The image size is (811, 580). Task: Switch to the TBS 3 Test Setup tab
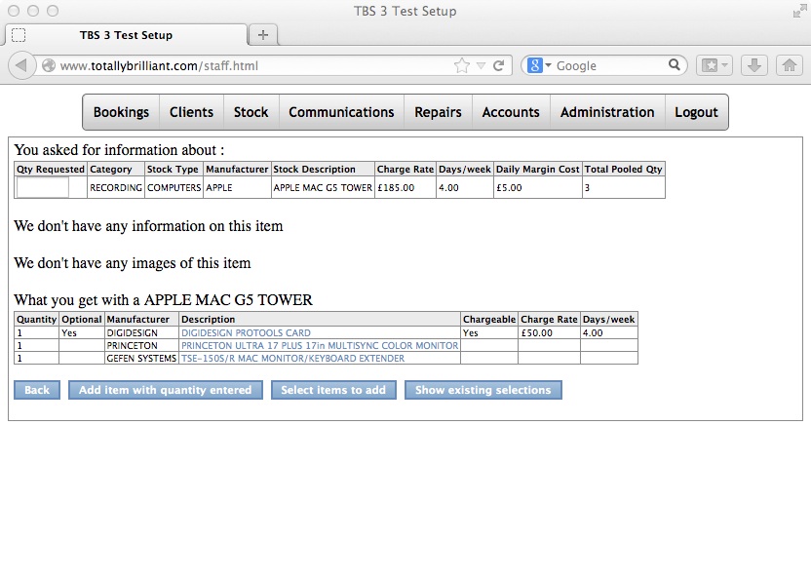126,35
